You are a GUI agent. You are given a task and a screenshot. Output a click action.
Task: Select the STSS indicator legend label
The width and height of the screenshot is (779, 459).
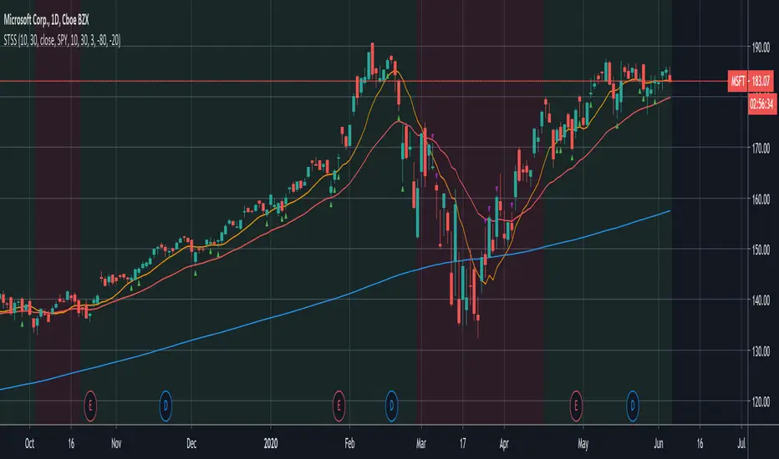pyautogui.click(x=62, y=40)
